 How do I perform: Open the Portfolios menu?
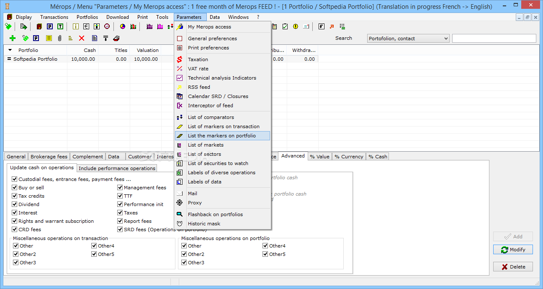click(87, 17)
